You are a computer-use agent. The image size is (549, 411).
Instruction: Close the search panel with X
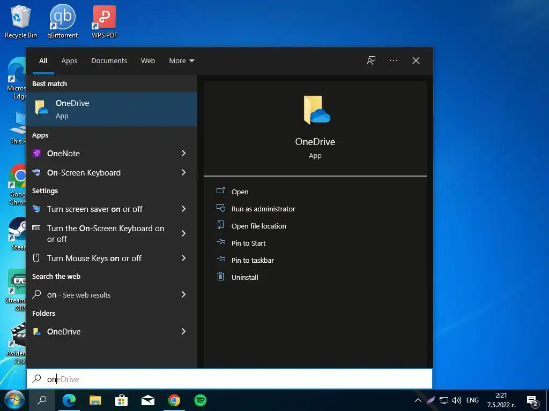(416, 60)
